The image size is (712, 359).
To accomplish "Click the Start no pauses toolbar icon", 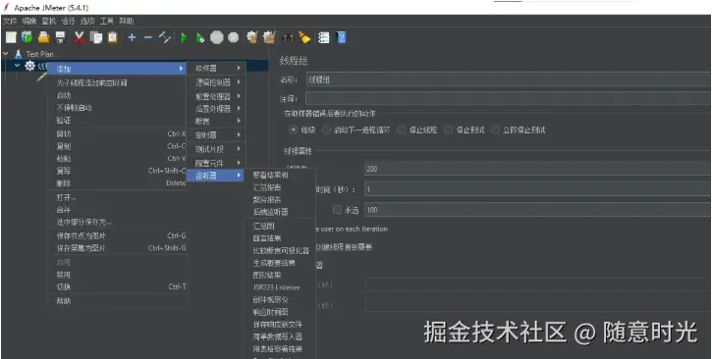I will (199, 37).
